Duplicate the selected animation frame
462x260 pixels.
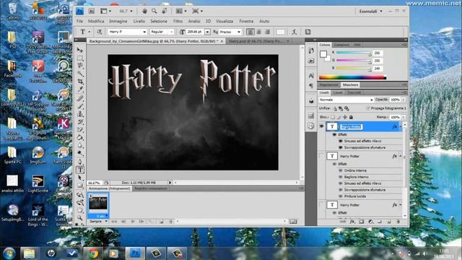161,222
